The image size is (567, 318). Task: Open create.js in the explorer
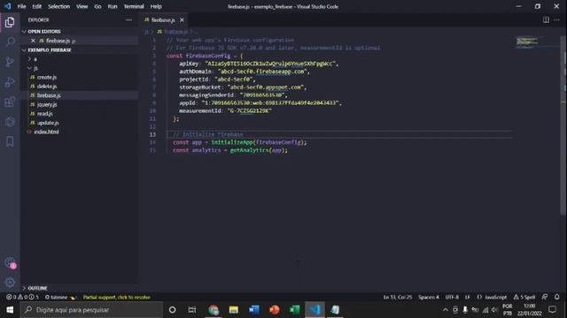pyautogui.click(x=47, y=77)
